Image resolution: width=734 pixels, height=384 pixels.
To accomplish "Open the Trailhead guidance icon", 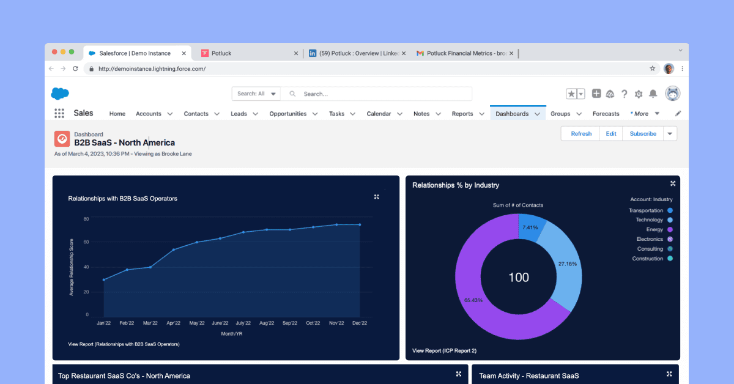I will [610, 94].
